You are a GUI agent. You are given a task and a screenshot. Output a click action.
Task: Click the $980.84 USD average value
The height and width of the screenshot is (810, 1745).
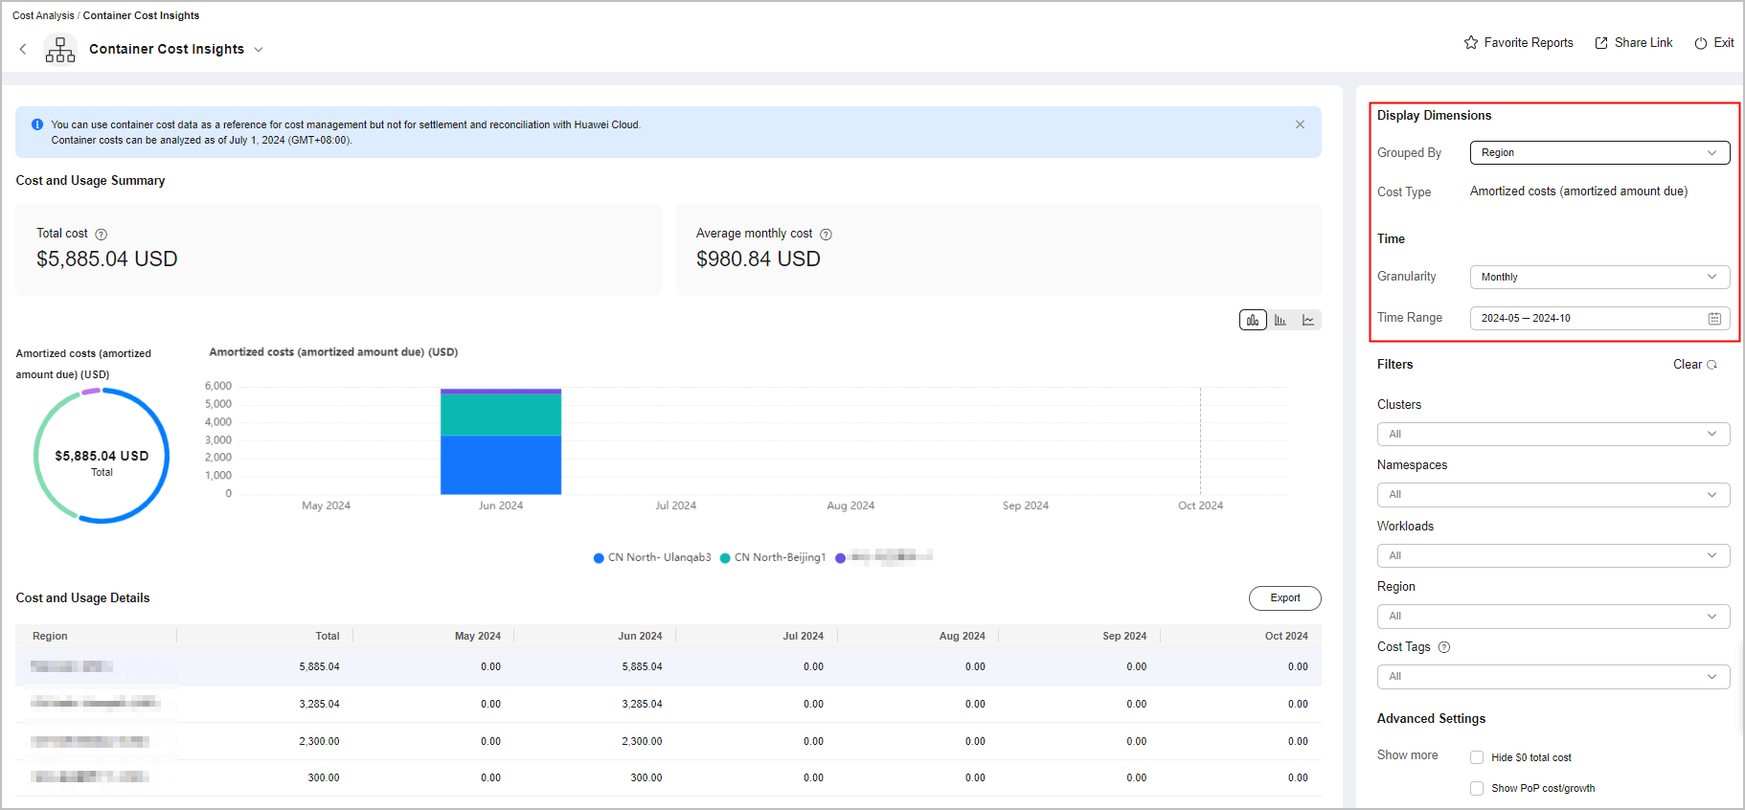(x=759, y=259)
